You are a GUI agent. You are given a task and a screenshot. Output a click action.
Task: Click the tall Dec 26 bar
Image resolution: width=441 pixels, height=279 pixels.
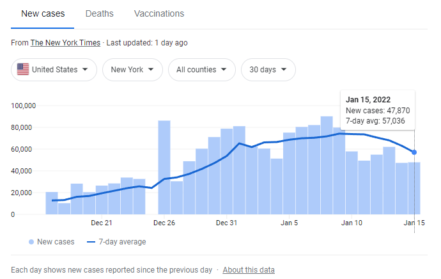(x=164, y=167)
